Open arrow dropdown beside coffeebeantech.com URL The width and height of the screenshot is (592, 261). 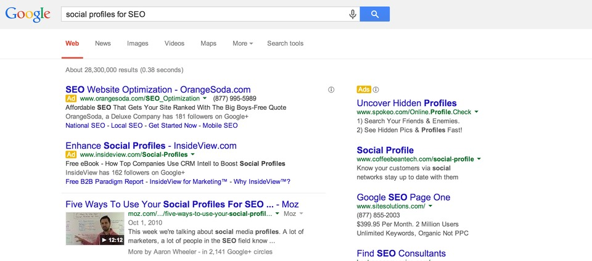click(x=479, y=159)
